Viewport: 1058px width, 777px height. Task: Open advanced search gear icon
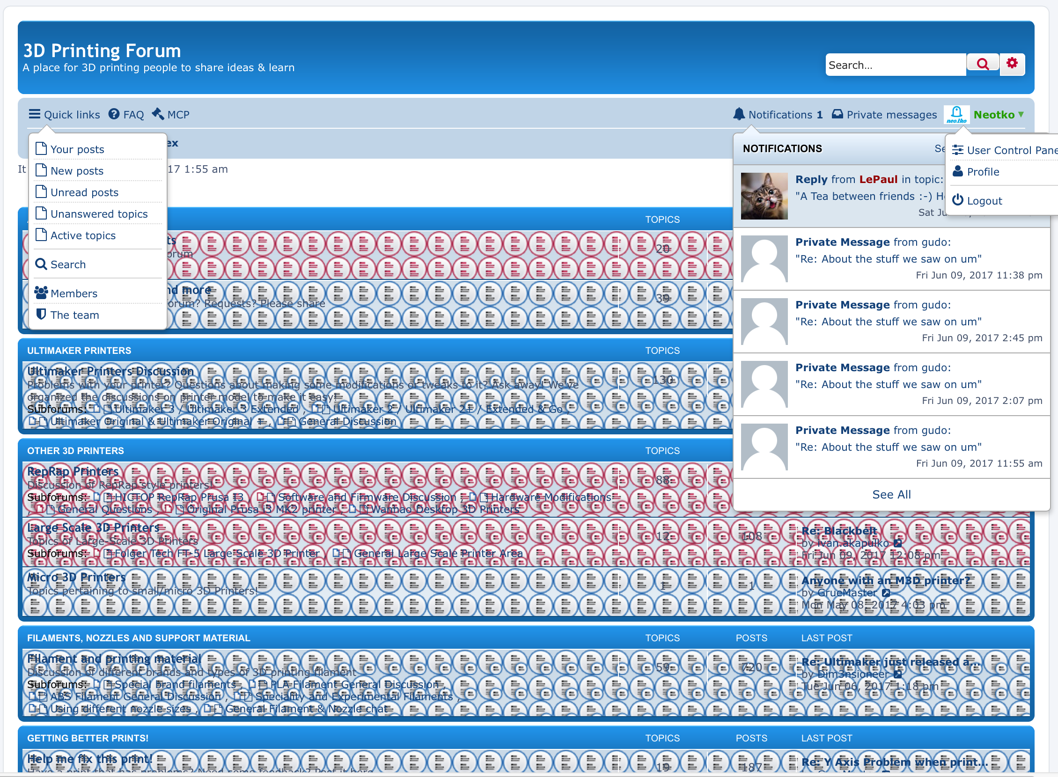[x=1012, y=63]
